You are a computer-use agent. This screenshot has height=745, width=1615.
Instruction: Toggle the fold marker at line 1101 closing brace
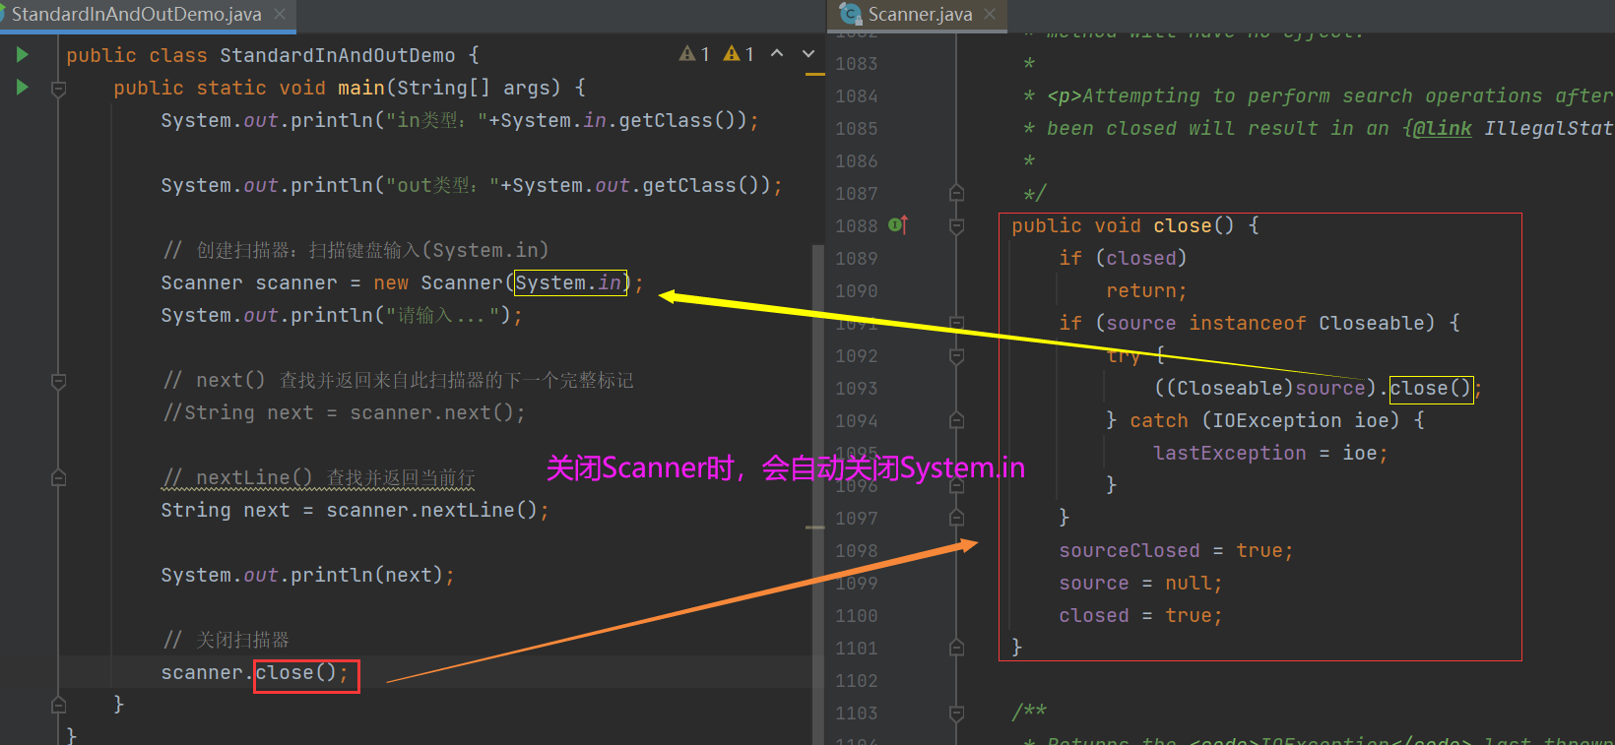click(956, 649)
